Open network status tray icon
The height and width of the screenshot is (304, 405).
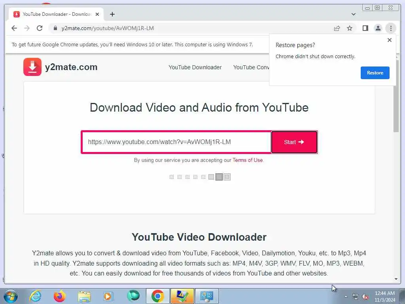click(356, 297)
